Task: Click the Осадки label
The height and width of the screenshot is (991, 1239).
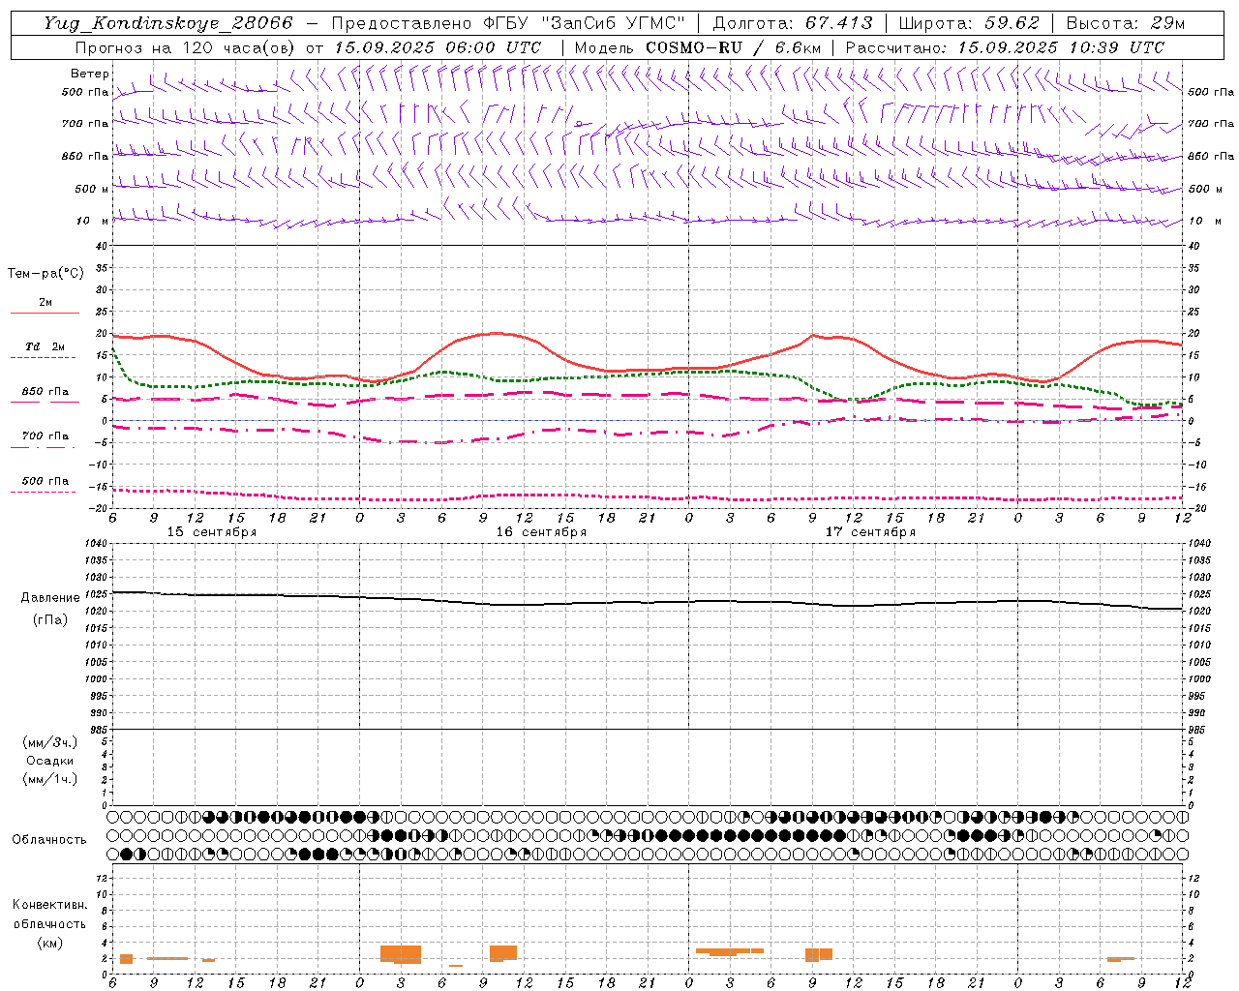Action: pos(49,761)
